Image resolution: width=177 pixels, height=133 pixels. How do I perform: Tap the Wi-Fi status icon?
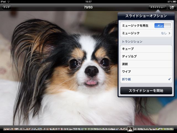8,2
